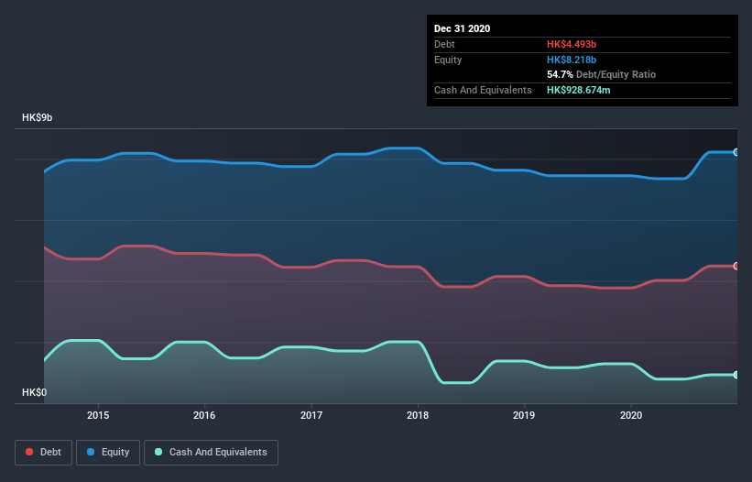Toggle the Cash And Equivalents legend button

[211, 453]
